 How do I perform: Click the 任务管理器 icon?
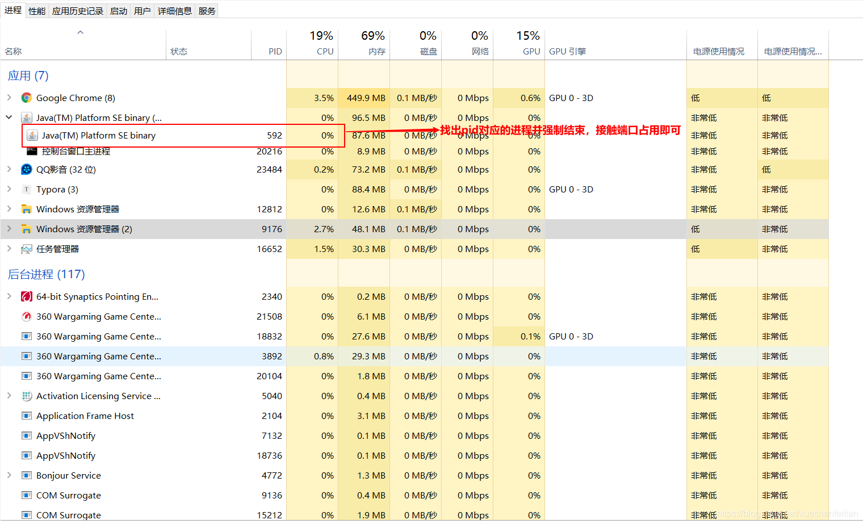(x=26, y=249)
